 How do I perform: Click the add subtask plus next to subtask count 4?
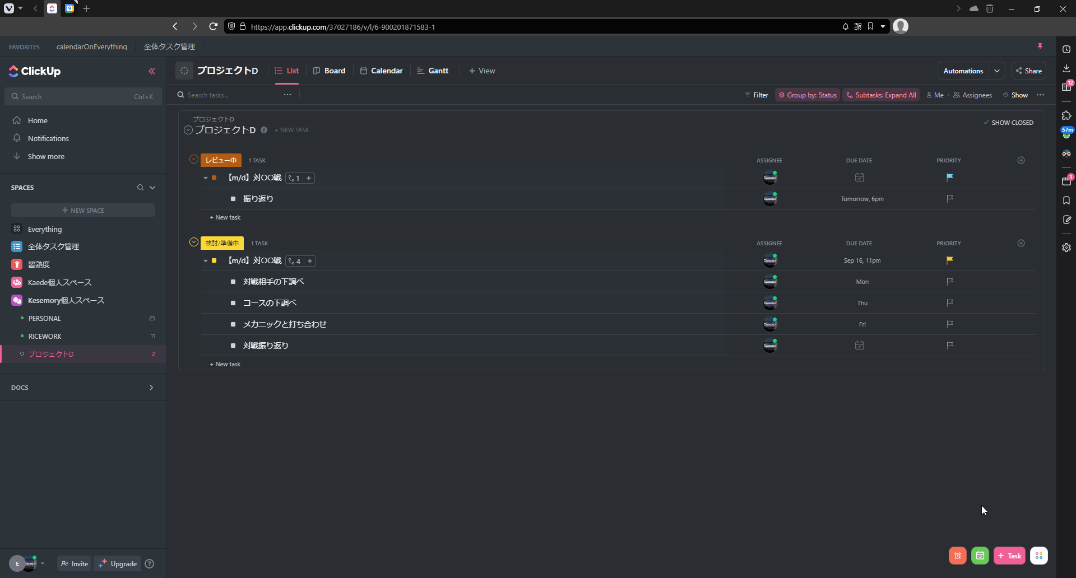click(x=309, y=261)
